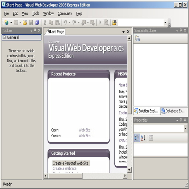Click the Save All icon
This screenshot has width=189, height=189.
coord(37,23)
